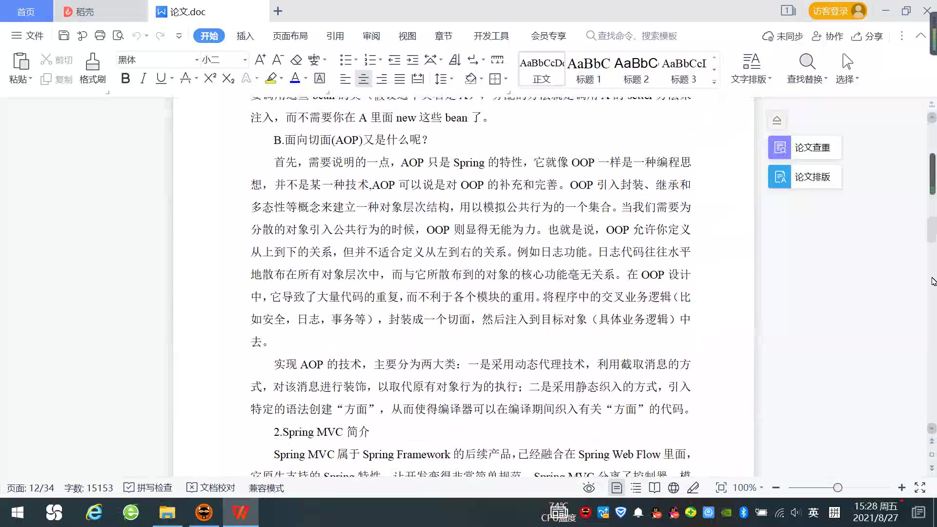Open WPS app from Windows taskbar
The image size is (937, 527).
[x=240, y=512]
